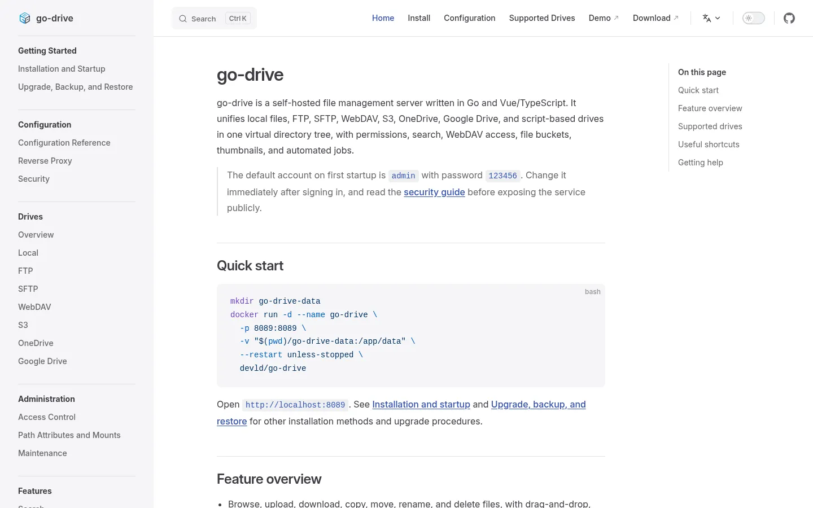Select the SFTP drive page

coord(28,289)
